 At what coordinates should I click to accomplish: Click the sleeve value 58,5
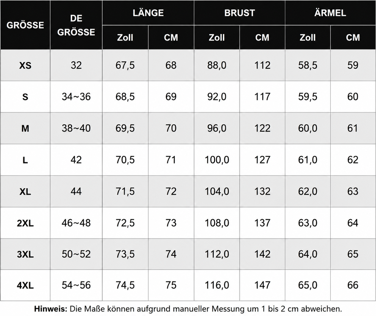[x=308, y=65]
